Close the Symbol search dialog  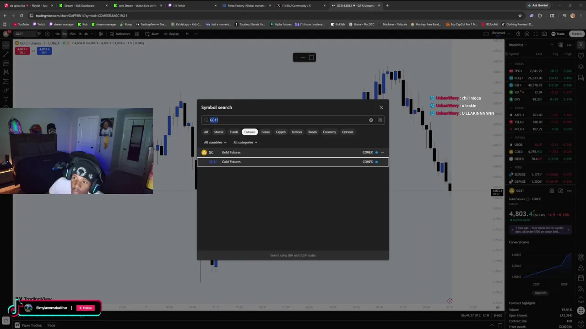click(x=381, y=107)
